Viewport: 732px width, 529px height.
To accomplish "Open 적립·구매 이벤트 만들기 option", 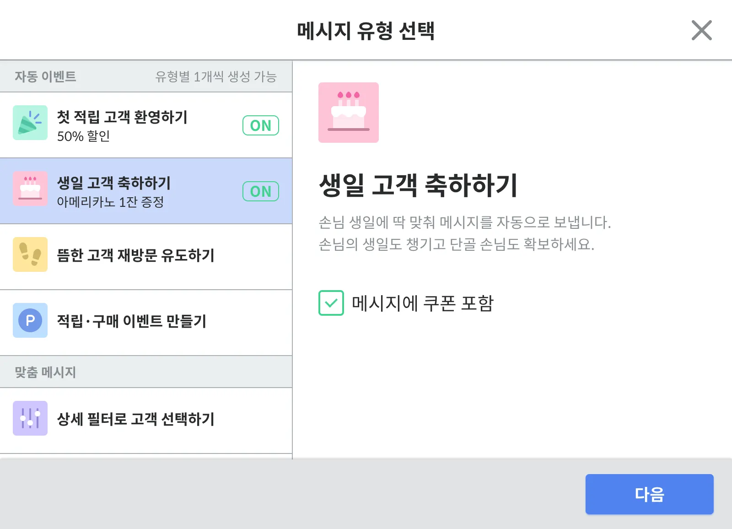I will [132, 321].
